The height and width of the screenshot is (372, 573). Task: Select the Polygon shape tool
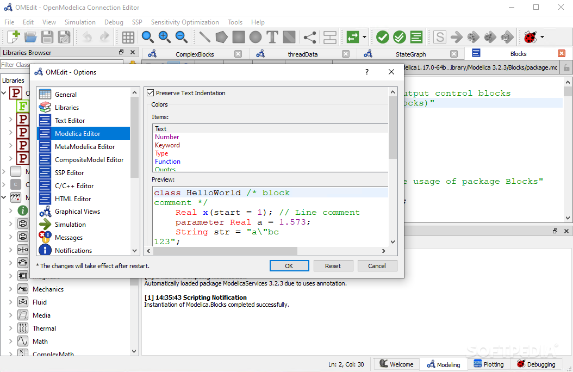click(x=221, y=37)
